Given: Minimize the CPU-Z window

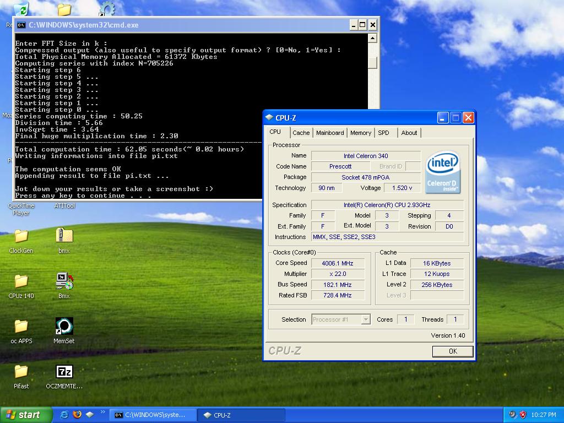Looking at the screenshot, I should 443,118.
